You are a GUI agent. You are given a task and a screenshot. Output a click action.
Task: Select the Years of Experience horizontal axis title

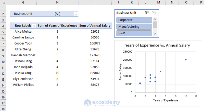[x=165, y=100]
